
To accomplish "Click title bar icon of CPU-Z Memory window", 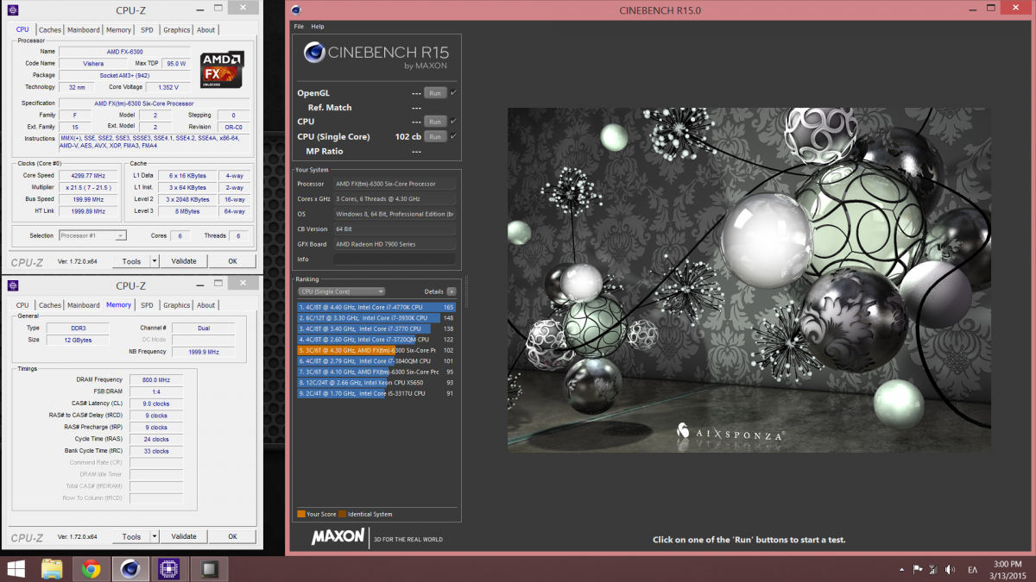I will point(11,285).
